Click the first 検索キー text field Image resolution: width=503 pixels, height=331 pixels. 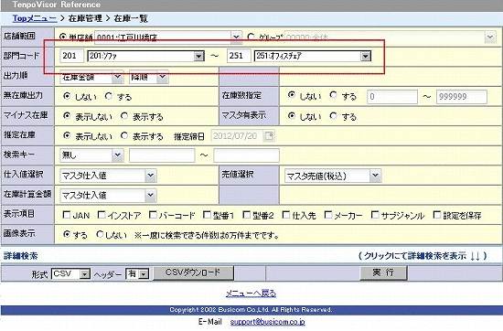[x=162, y=155]
